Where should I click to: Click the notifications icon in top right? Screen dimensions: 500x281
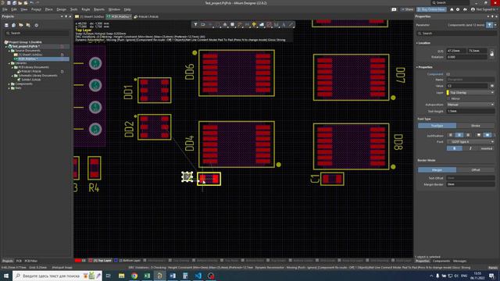(394, 9)
